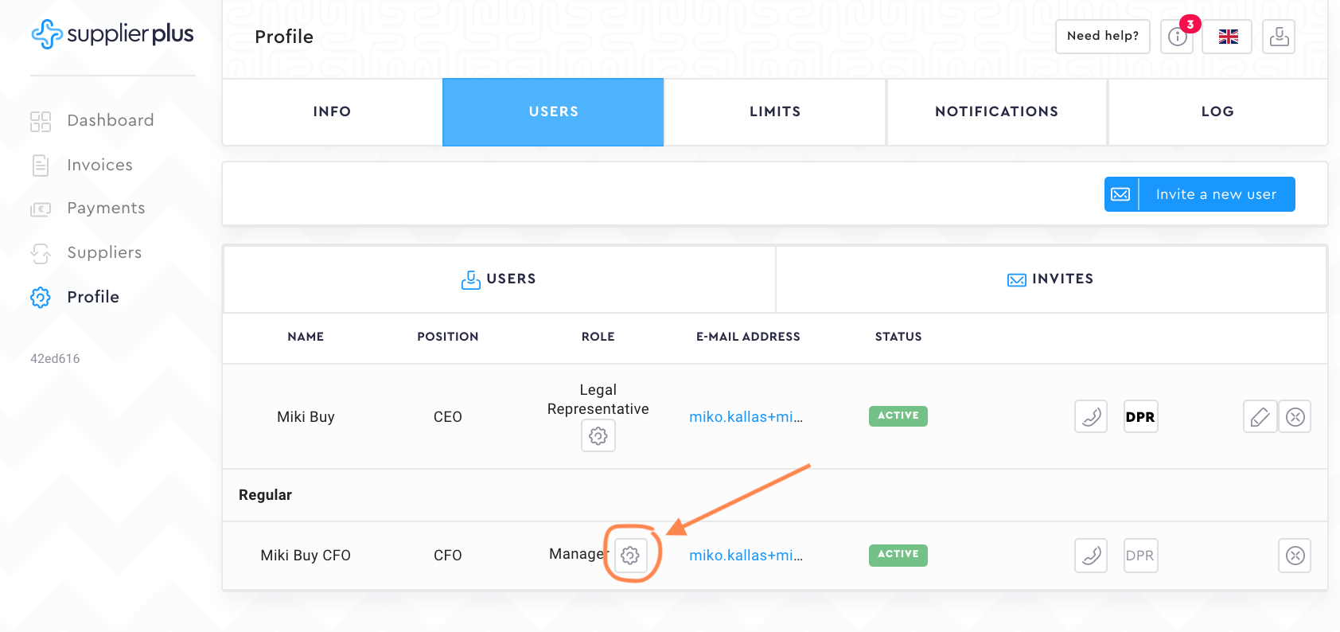
Task: Switch to the Limits tab
Action: click(x=775, y=111)
